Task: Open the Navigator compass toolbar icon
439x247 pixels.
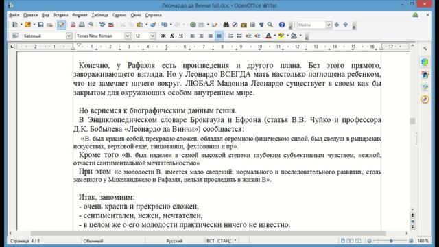Action: 235,25
